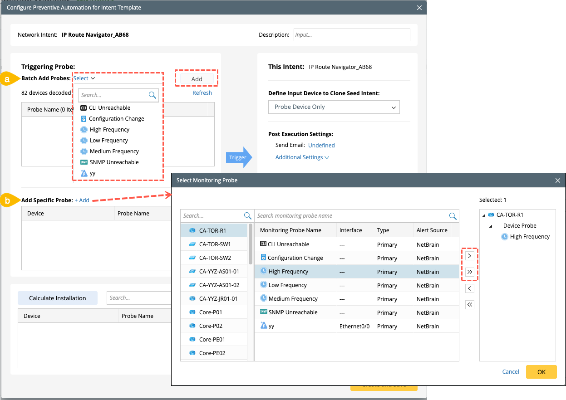Click the Interface column header
This screenshot has width=566, height=400.
pos(355,230)
